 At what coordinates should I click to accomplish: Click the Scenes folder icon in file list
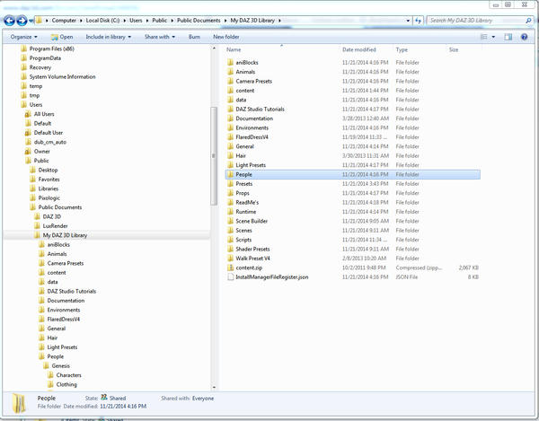click(x=230, y=230)
